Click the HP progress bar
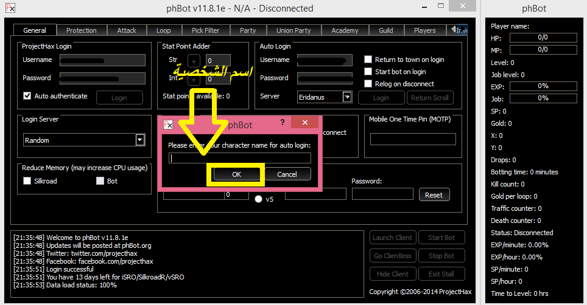The height and width of the screenshot is (305, 587). [x=543, y=37]
